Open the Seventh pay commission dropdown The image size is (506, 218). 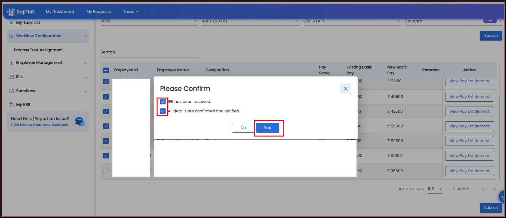click(x=453, y=21)
